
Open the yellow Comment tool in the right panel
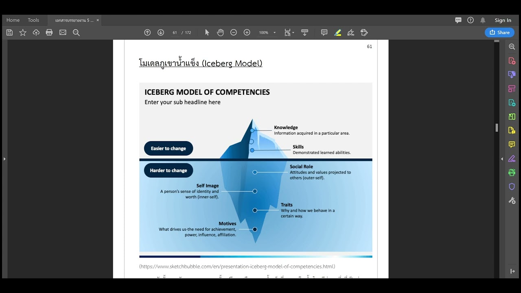[x=512, y=144]
